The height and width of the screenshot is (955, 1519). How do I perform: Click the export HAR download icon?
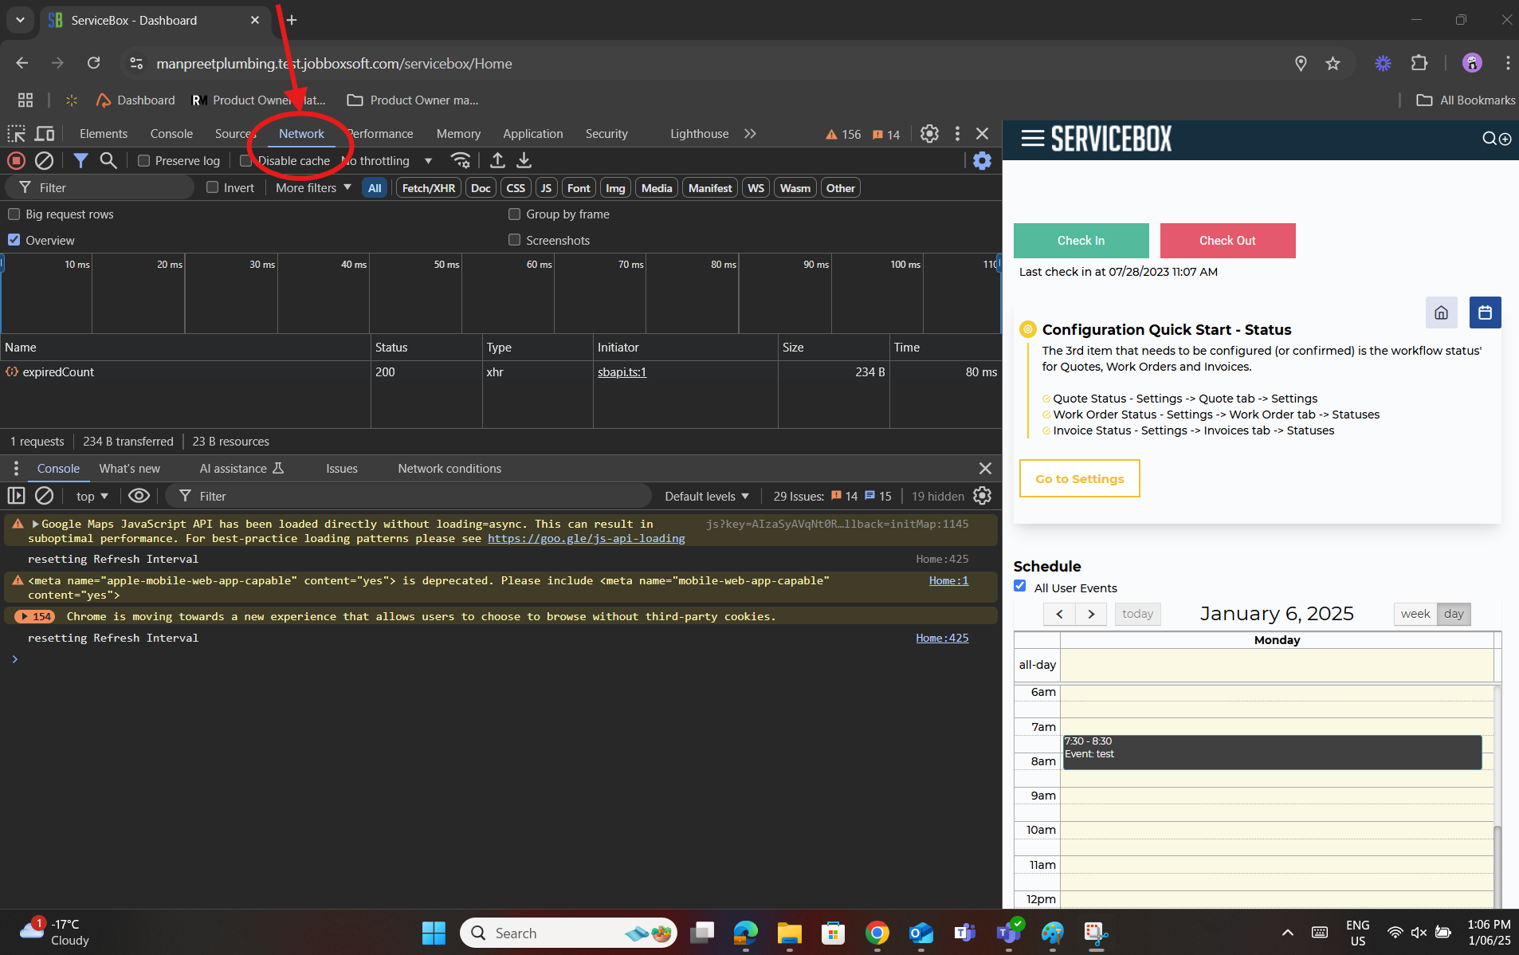pyautogui.click(x=524, y=160)
